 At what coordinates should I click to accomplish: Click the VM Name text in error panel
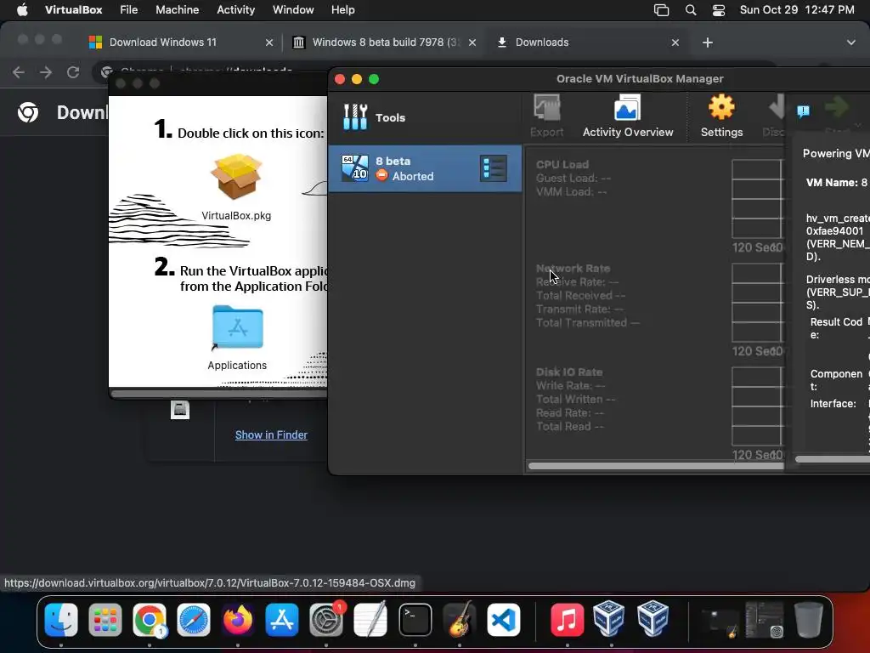pyautogui.click(x=837, y=182)
